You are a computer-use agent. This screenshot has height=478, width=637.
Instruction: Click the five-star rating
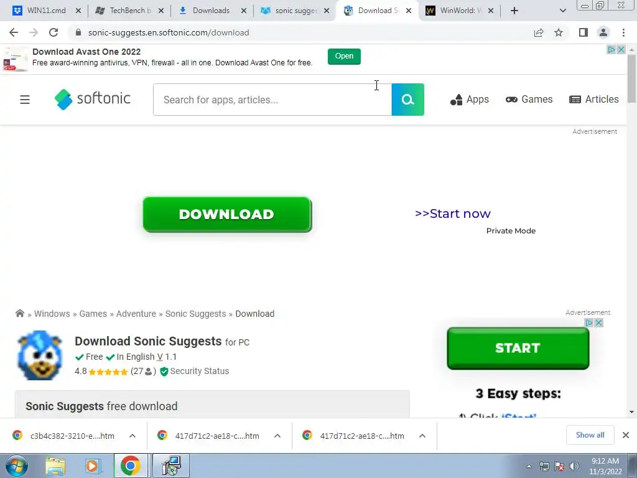108,372
